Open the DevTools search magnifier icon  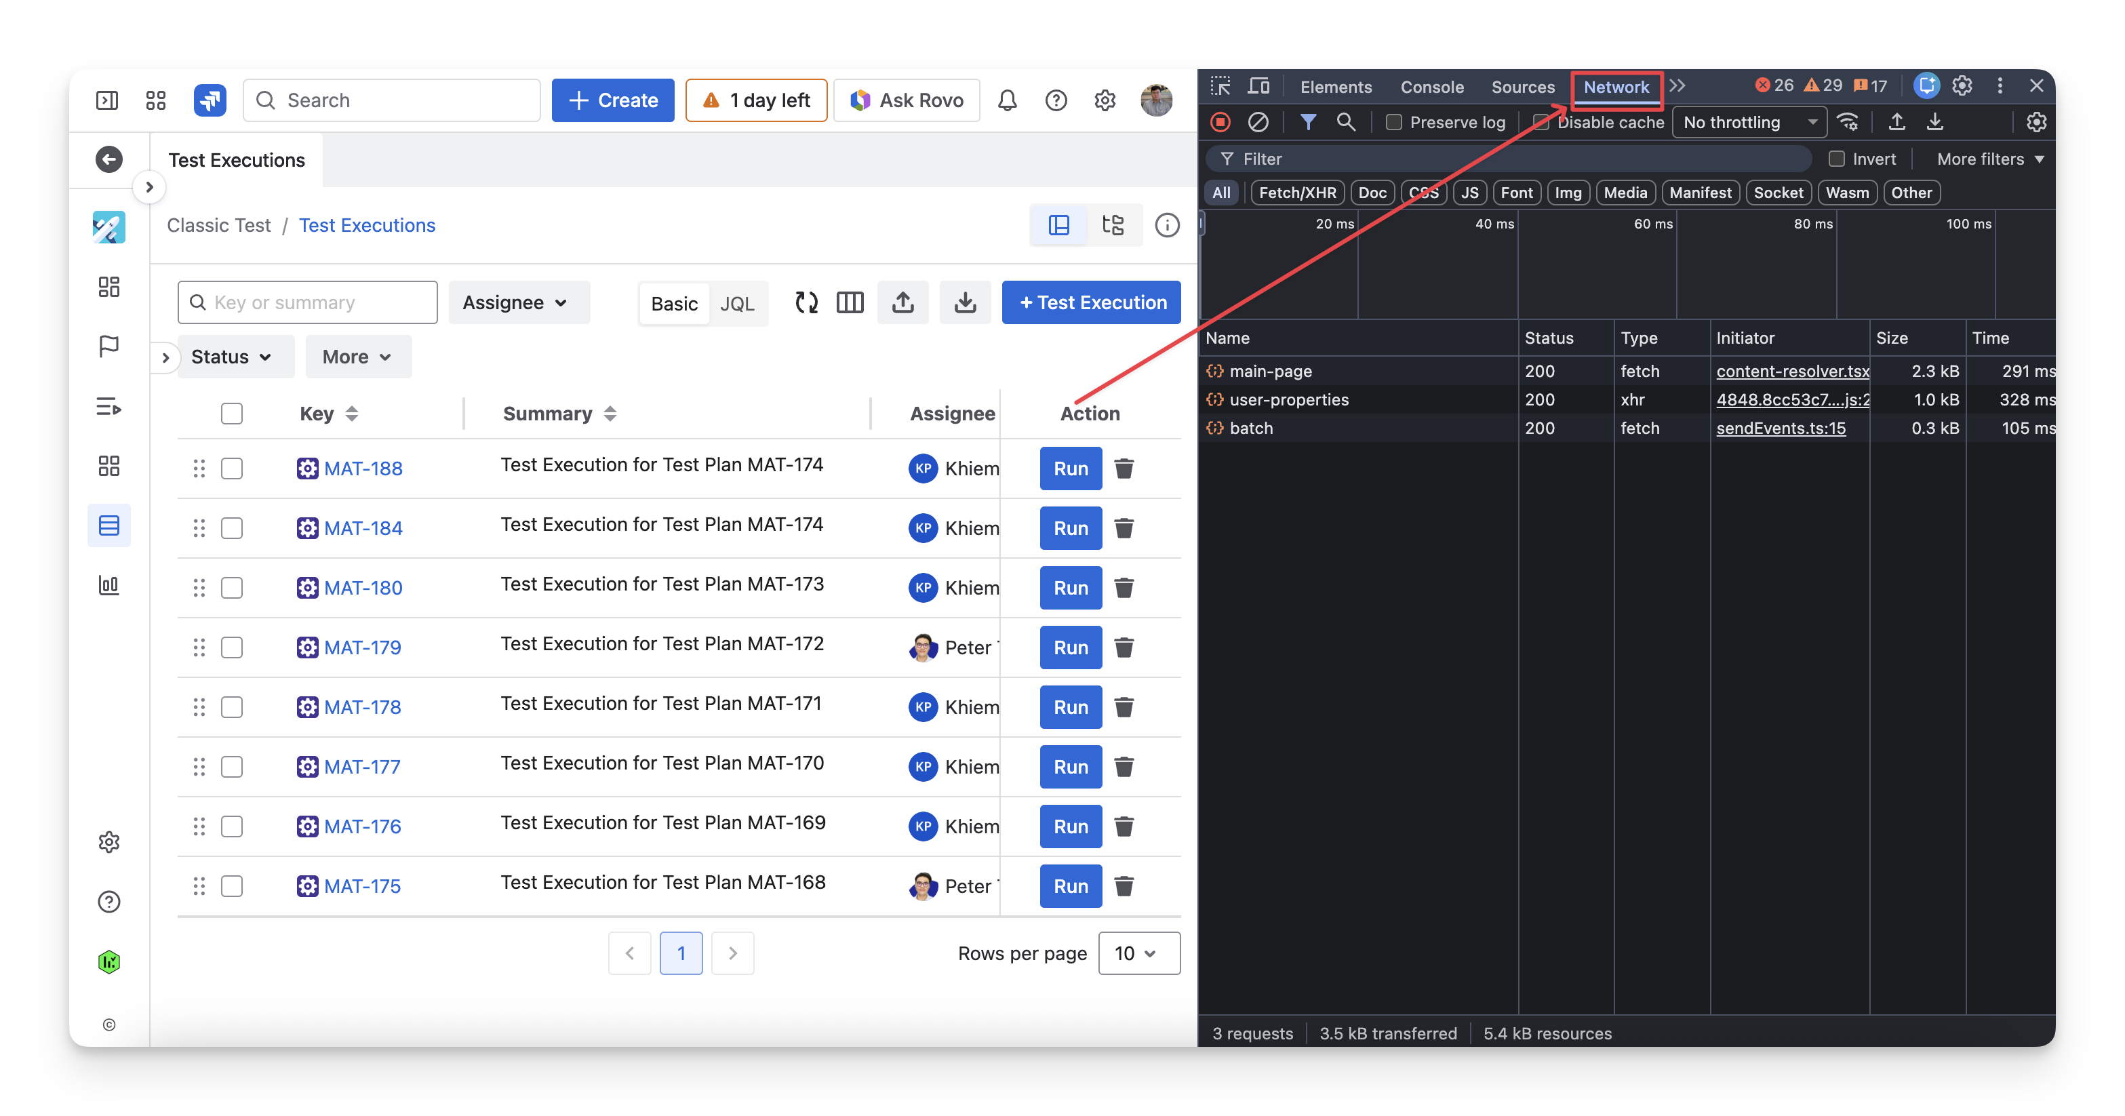click(1345, 122)
